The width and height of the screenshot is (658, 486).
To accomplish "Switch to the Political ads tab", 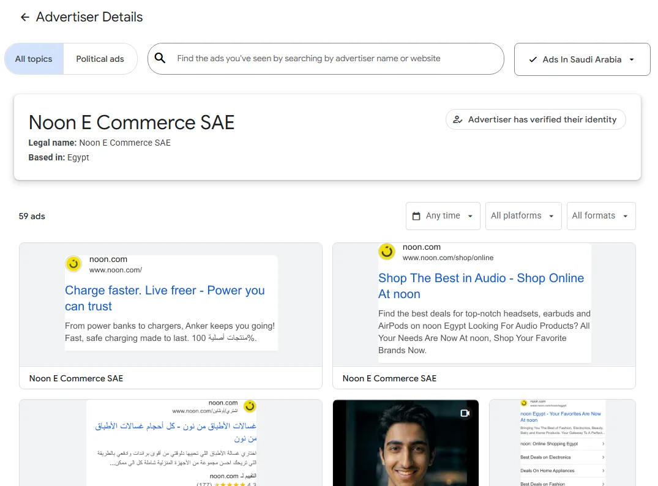I will click(100, 59).
